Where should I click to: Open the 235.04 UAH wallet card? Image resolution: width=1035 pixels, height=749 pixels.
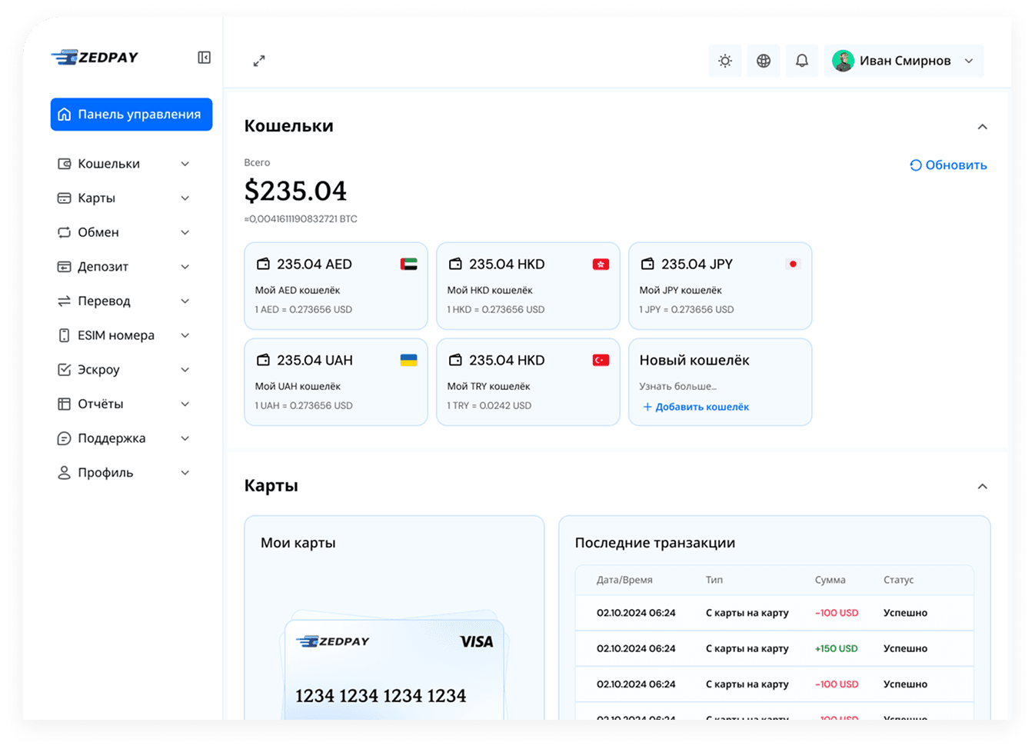coord(336,382)
